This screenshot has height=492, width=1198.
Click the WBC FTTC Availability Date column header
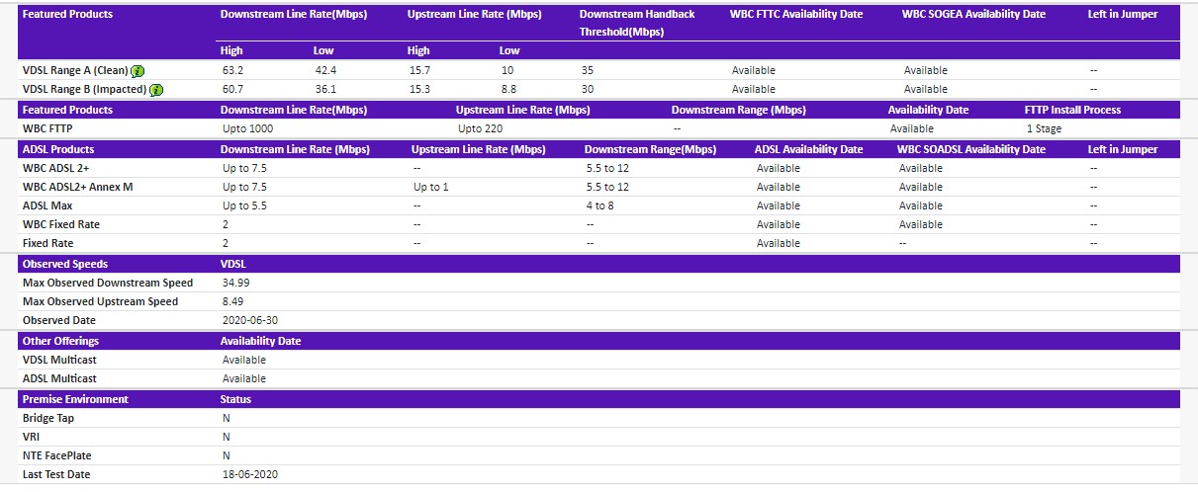coord(796,15)
